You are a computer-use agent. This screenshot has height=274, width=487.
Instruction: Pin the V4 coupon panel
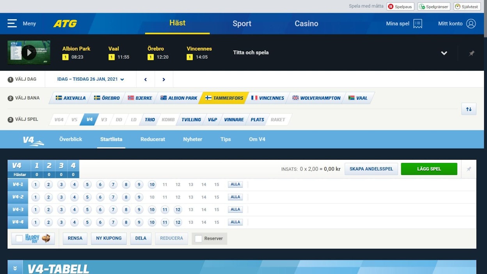469,169
